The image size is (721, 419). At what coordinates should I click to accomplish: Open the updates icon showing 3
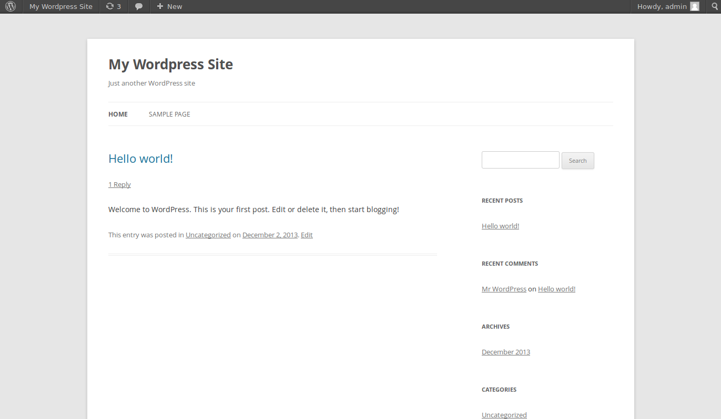113,7
